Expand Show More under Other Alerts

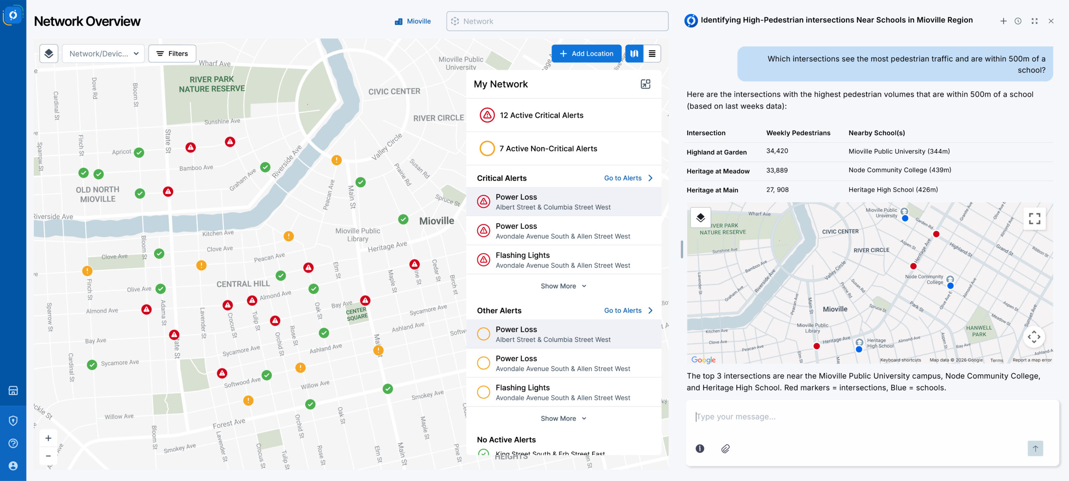click(x=563, y=418)
